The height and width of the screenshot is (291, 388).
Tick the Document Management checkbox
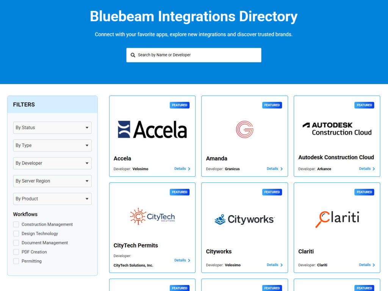16,243
